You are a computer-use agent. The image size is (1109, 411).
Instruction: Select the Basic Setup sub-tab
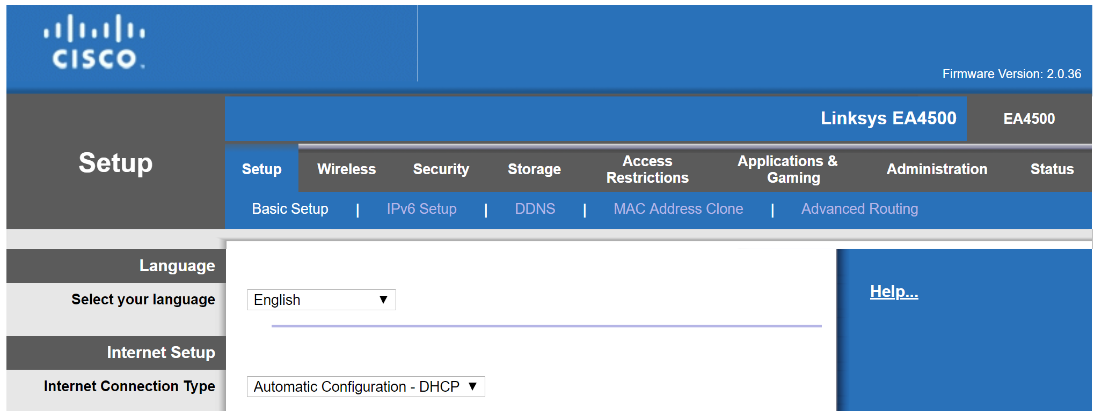click(x=290, y=209)
